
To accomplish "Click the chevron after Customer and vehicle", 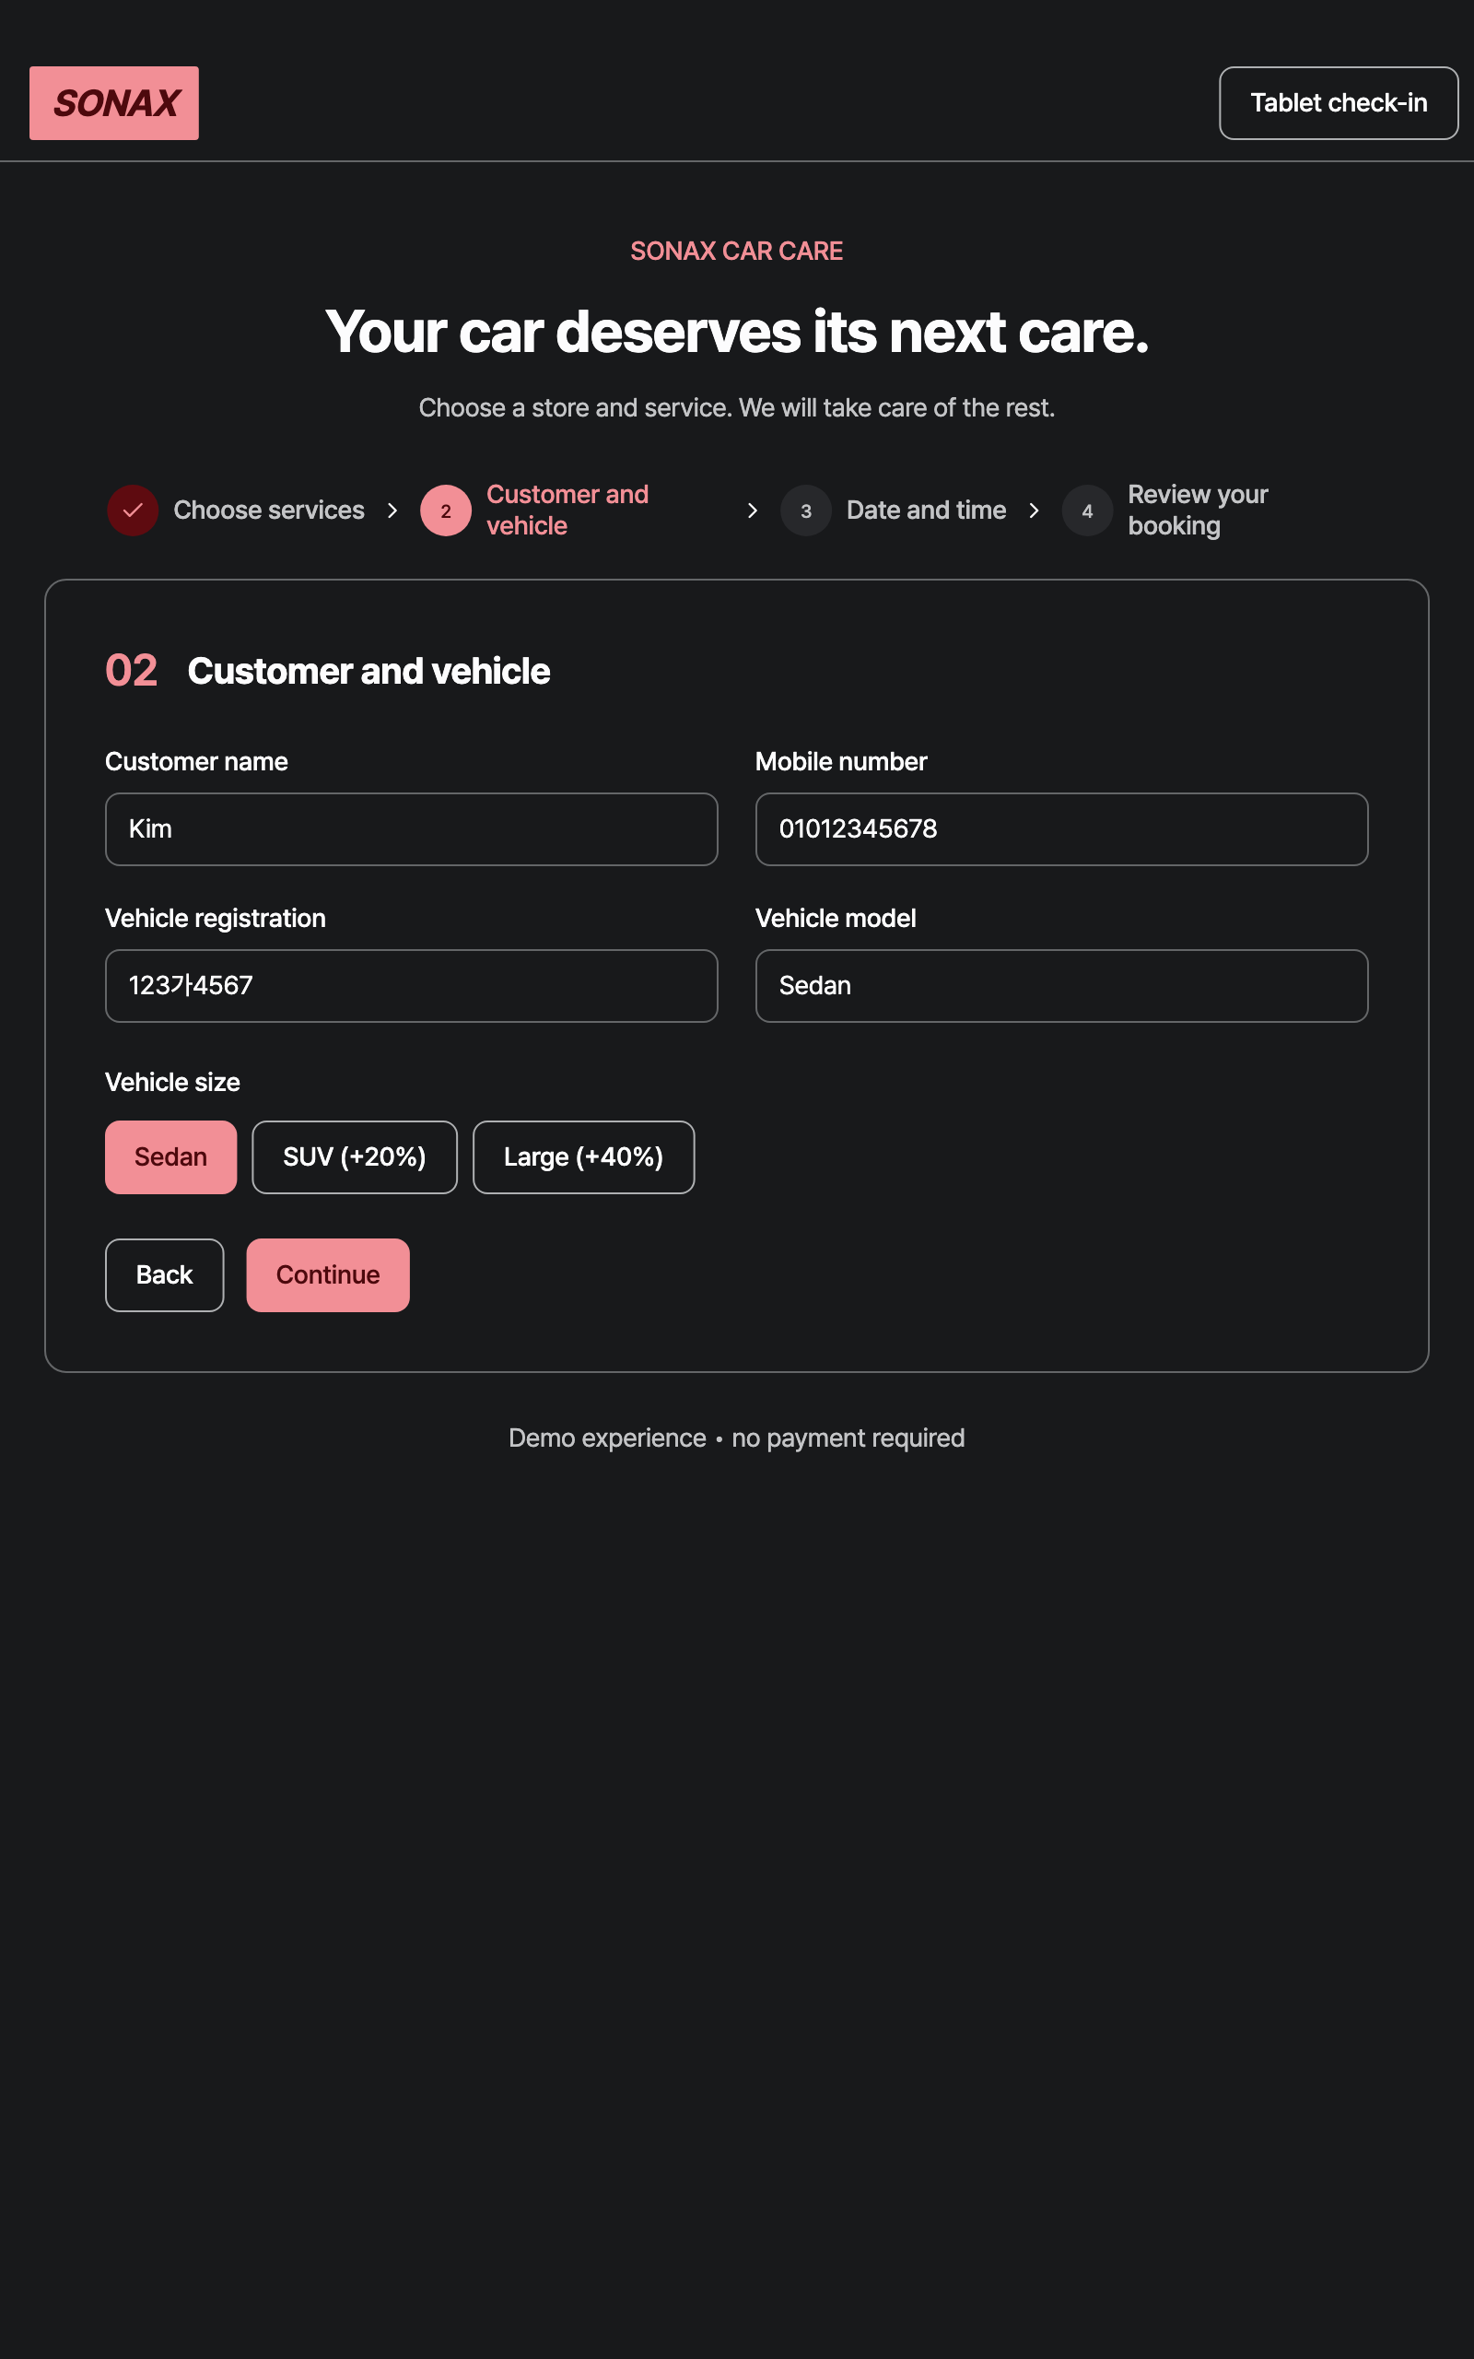I will [752, 511].
